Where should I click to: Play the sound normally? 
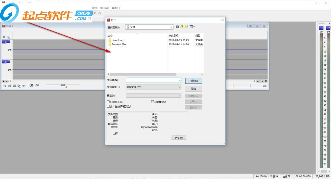19,86
